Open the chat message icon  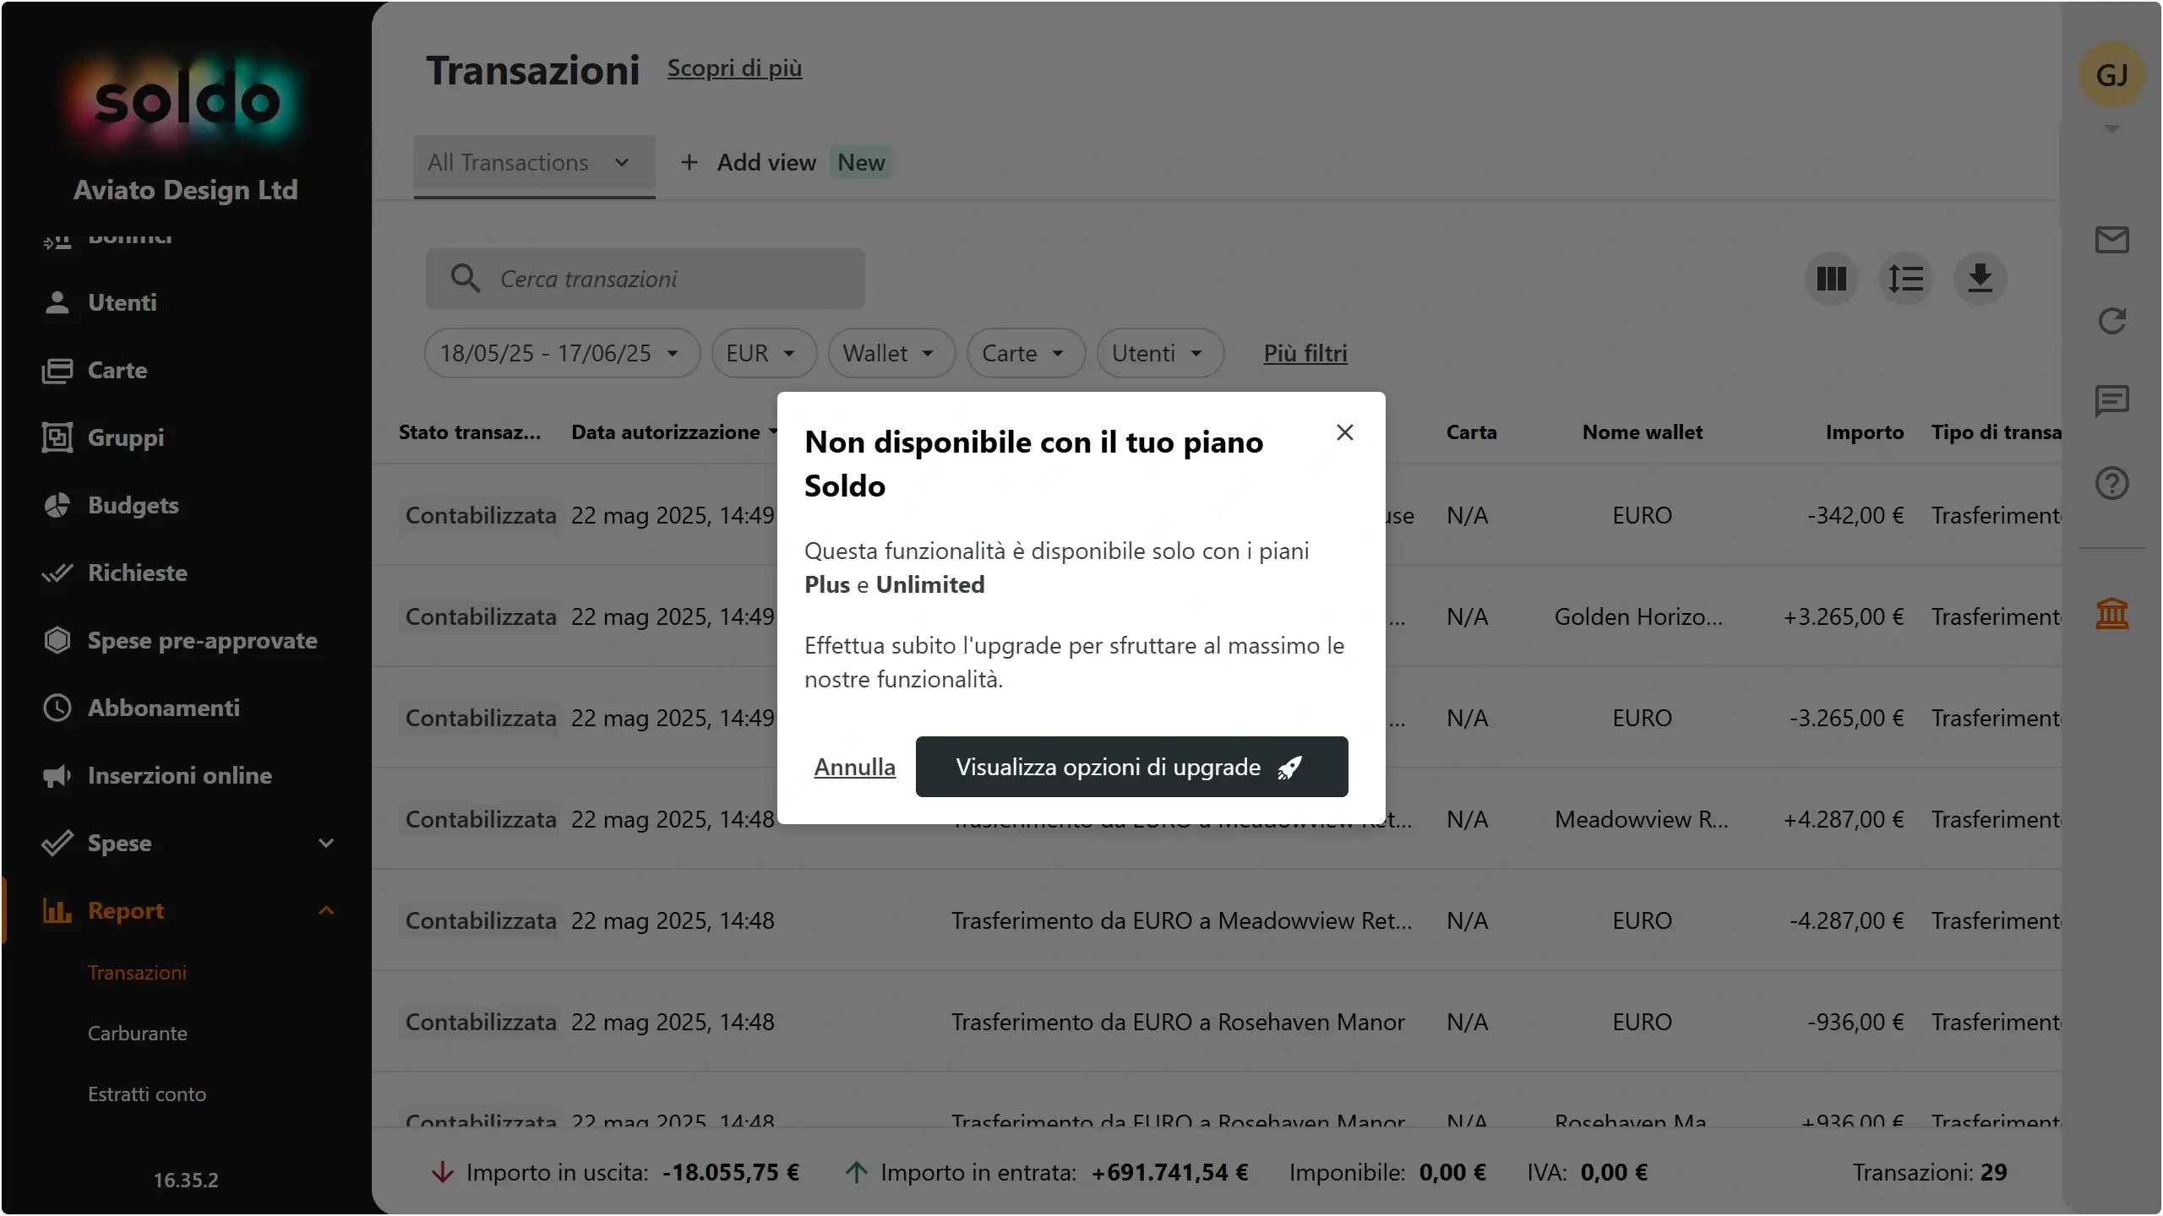tap(2111, 401)
